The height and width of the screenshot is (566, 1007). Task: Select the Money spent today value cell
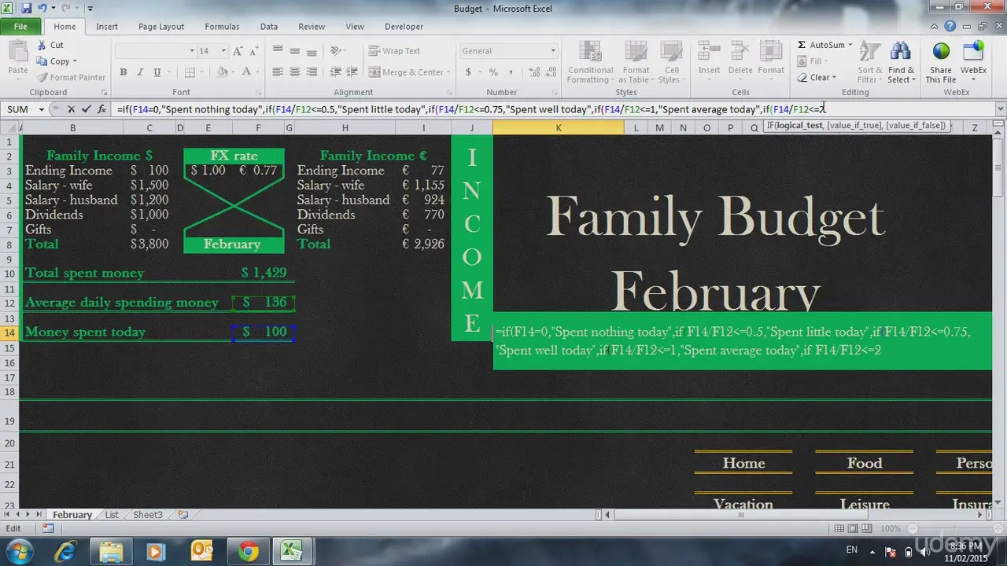pyautogui.click(x=263, y=333)
